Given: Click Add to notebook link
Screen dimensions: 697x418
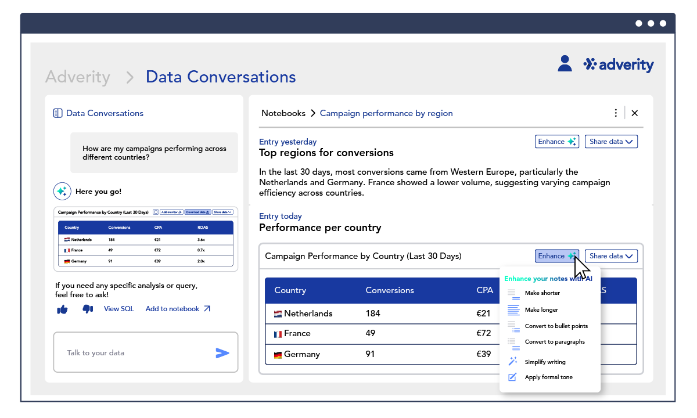Looking at the screenshot, I should click(178, 309).
